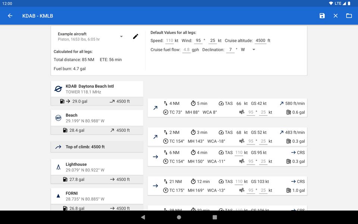Edit wind speed on 4 NM leg

263,112
